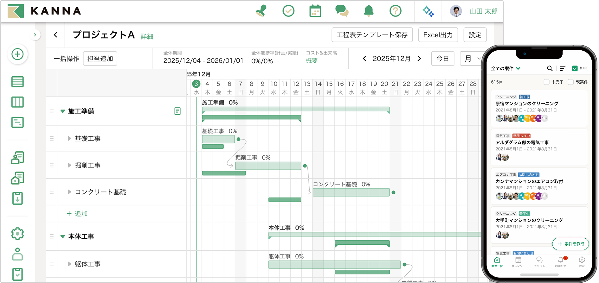Check the 未完了 checkbox

[546, 82]
